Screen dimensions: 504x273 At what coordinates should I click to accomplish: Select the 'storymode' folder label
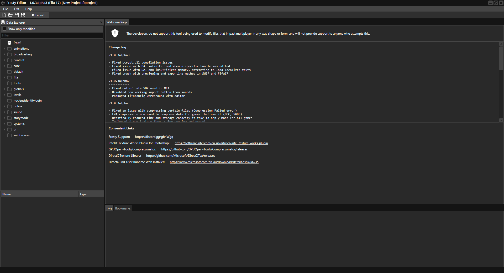click(x=21, y=118)
